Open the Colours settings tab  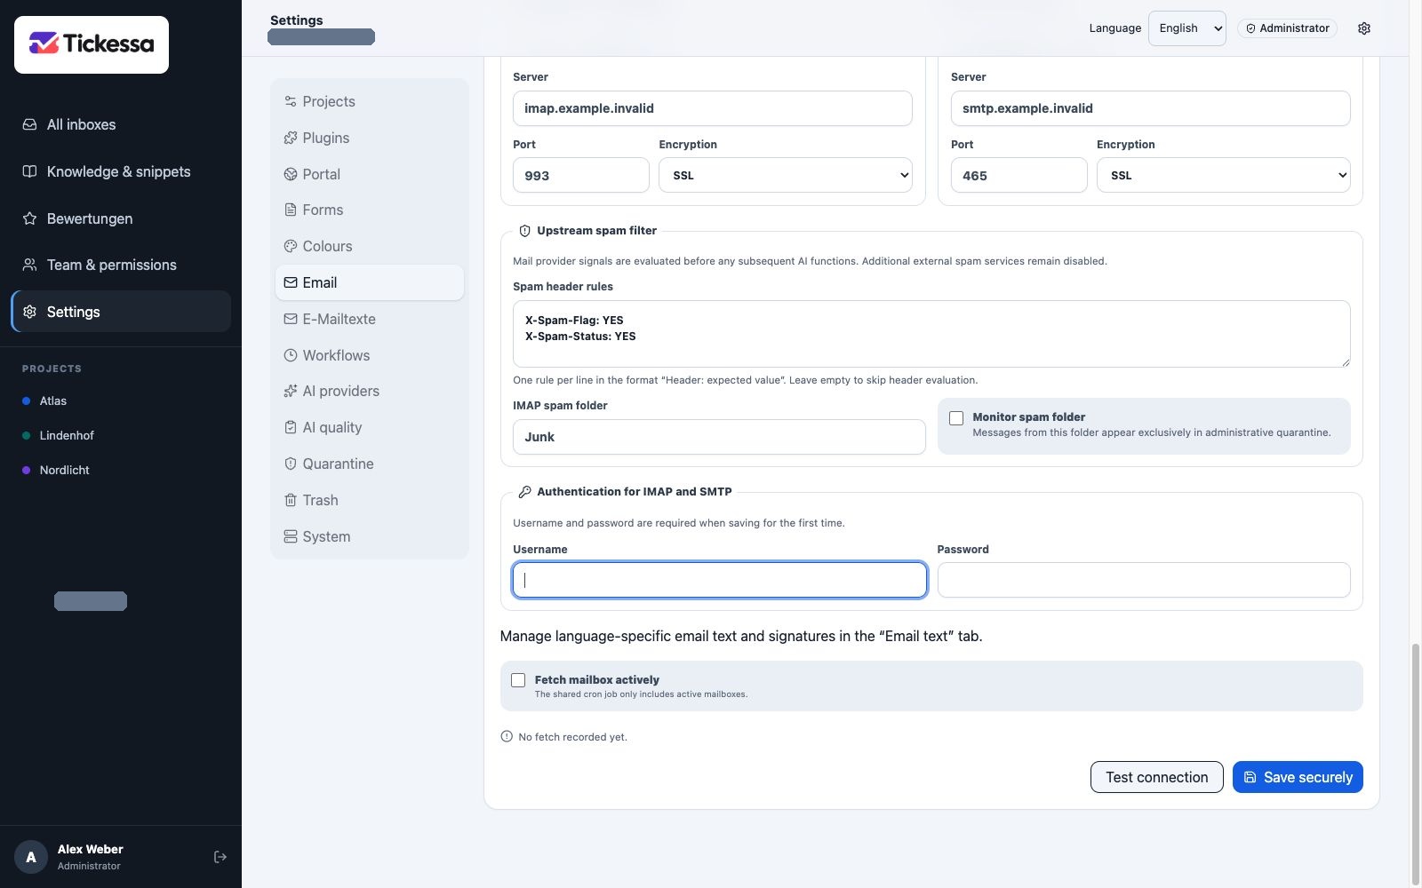pyautogui.click(x=370, y=246)
